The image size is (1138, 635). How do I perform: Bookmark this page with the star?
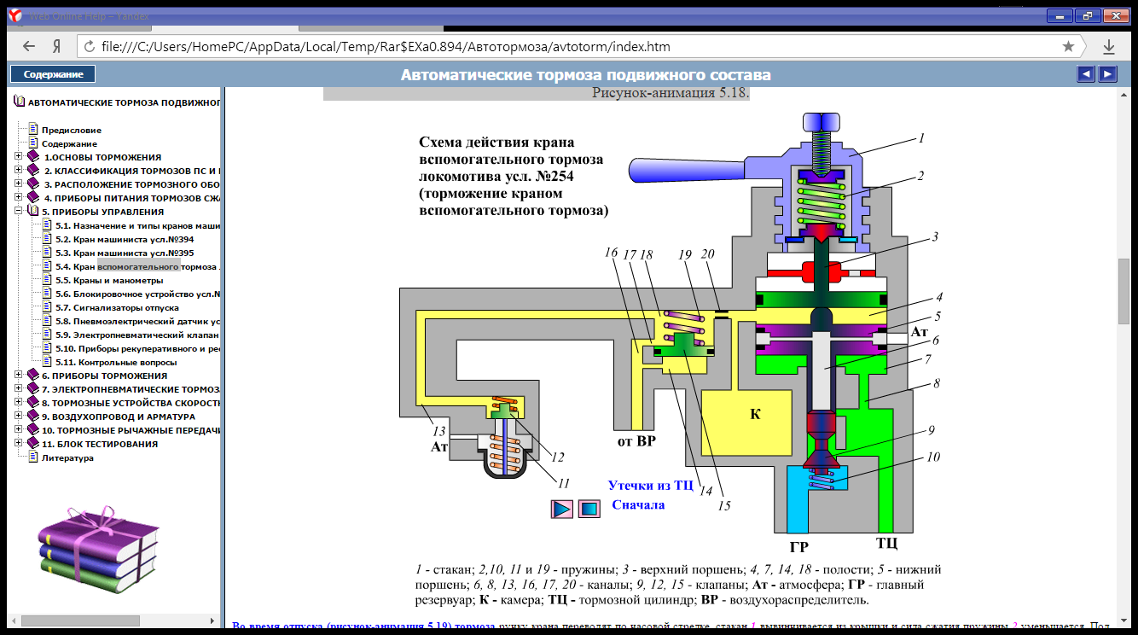pos(1068,46)
